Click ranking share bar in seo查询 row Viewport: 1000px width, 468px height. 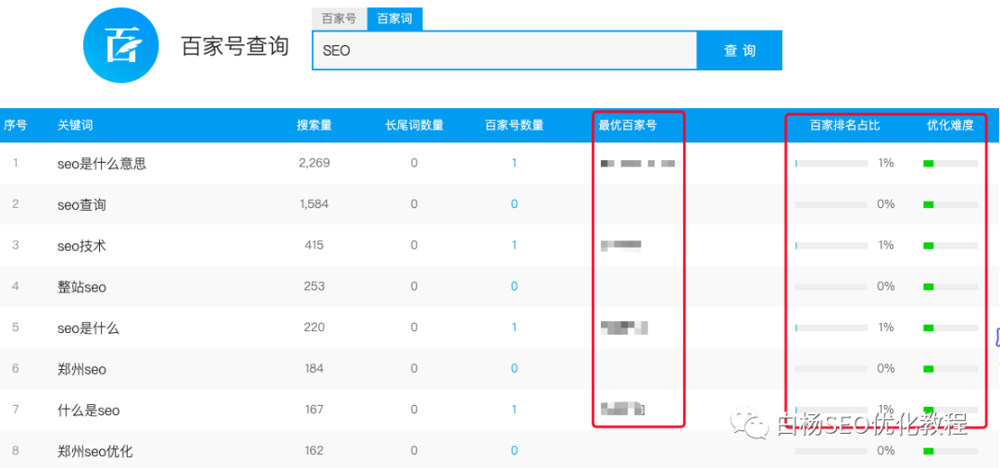click(x=831, y=204)
